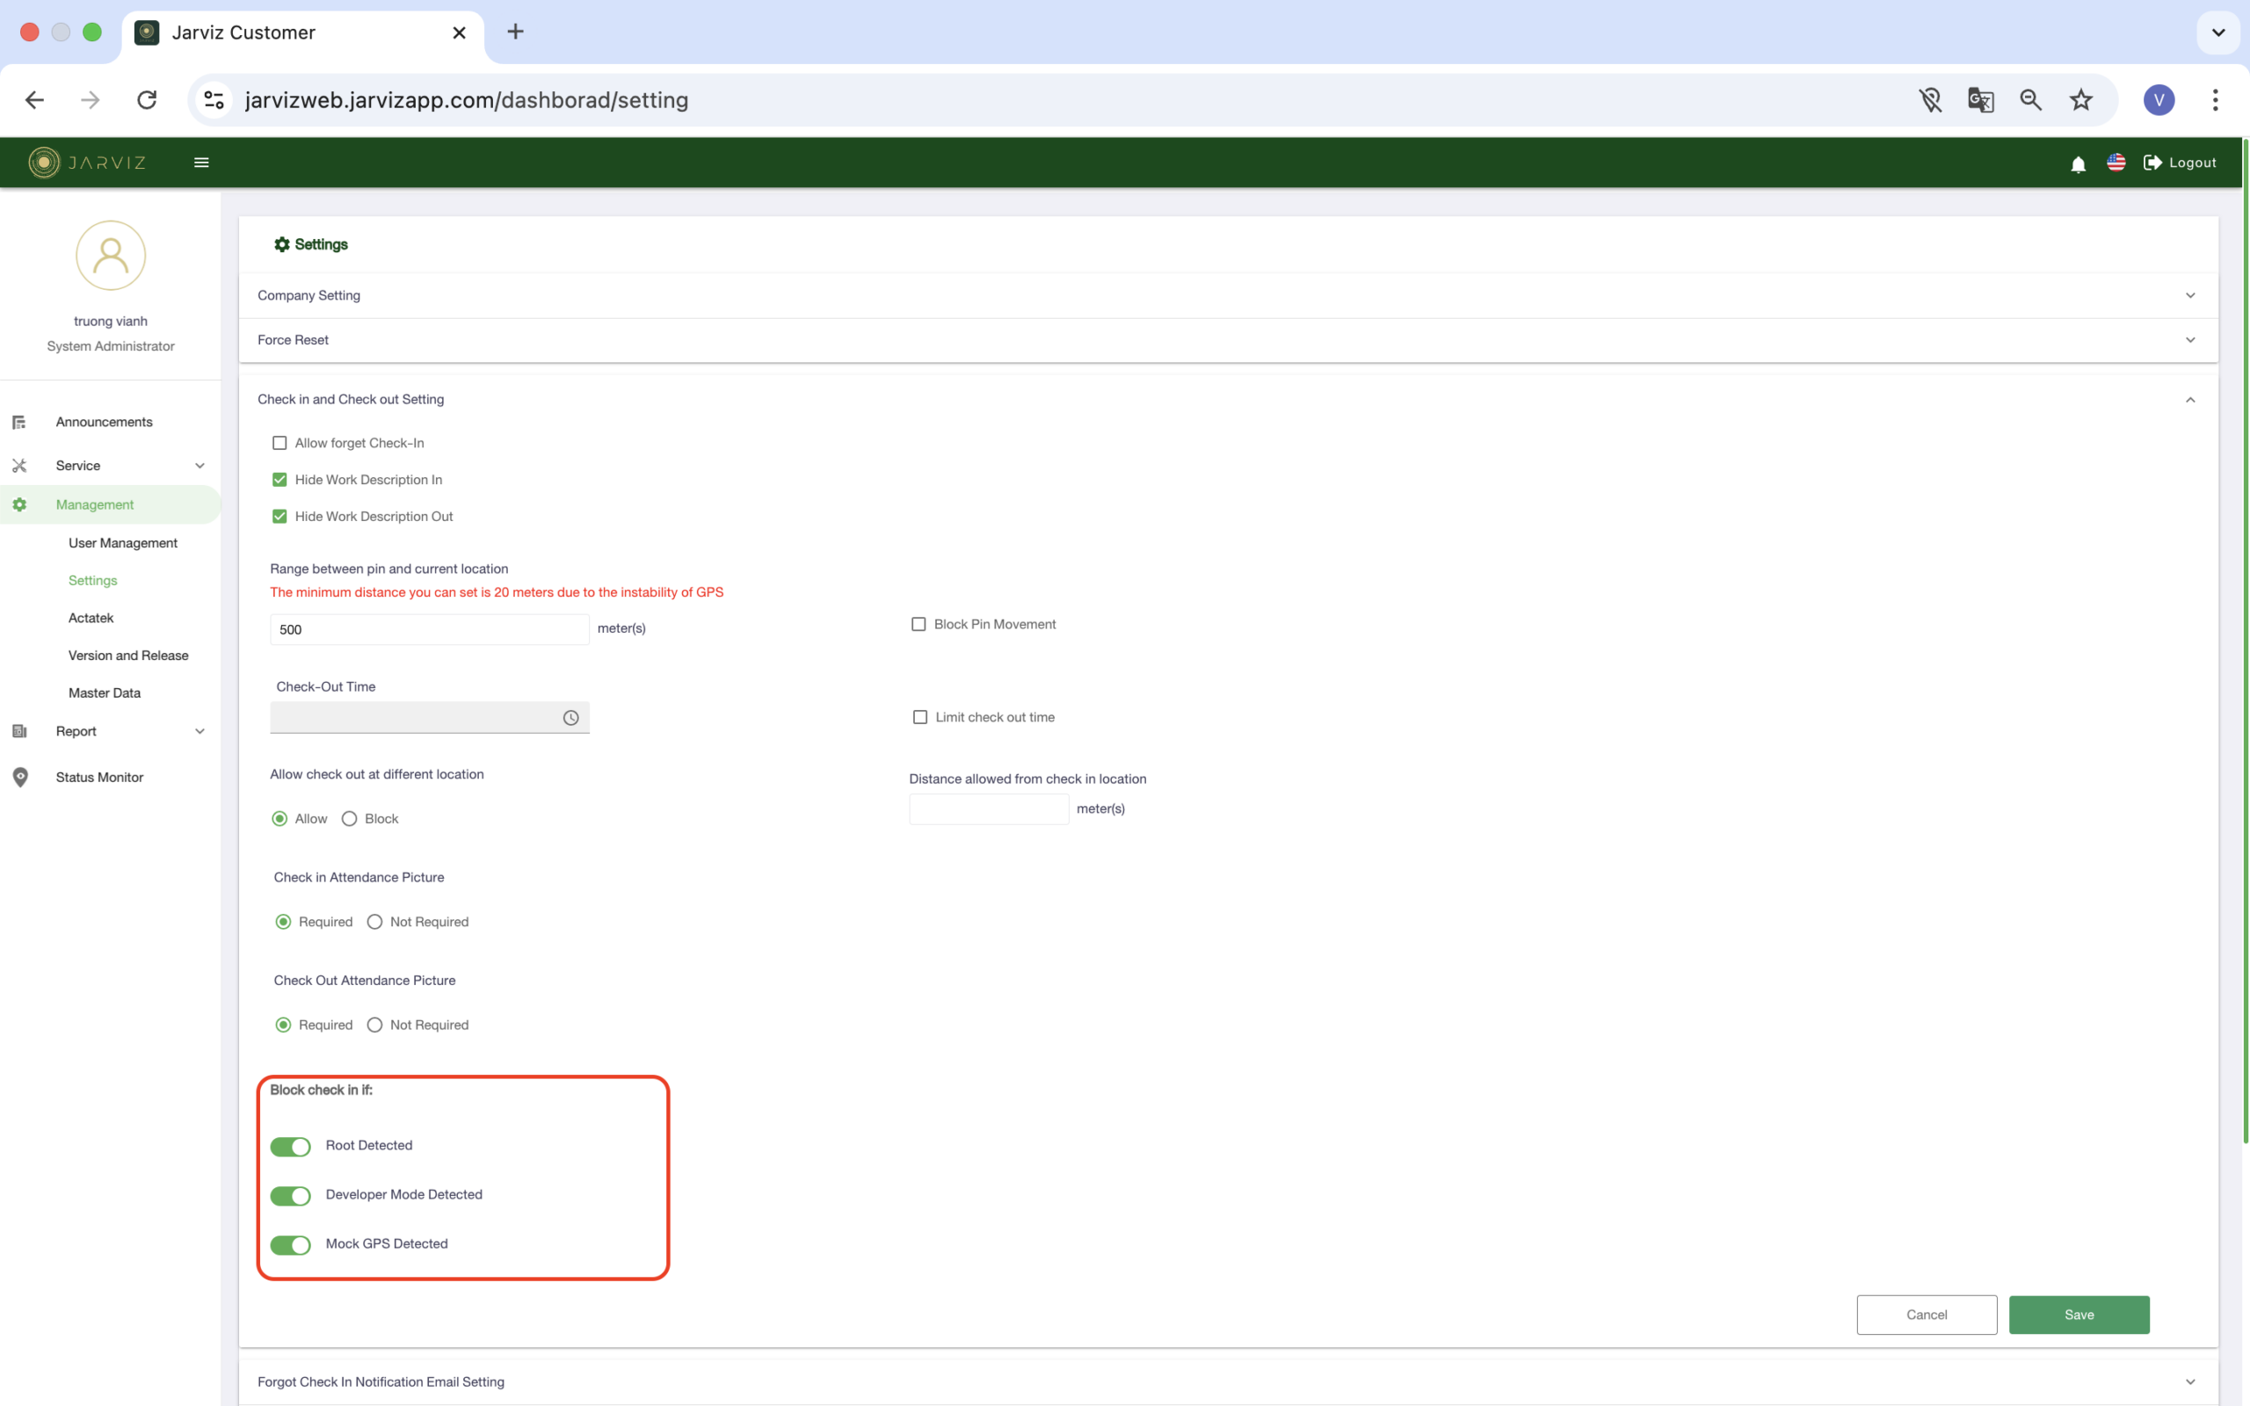Click the clock icon in Check-Out Time

[x=571, y=718]
